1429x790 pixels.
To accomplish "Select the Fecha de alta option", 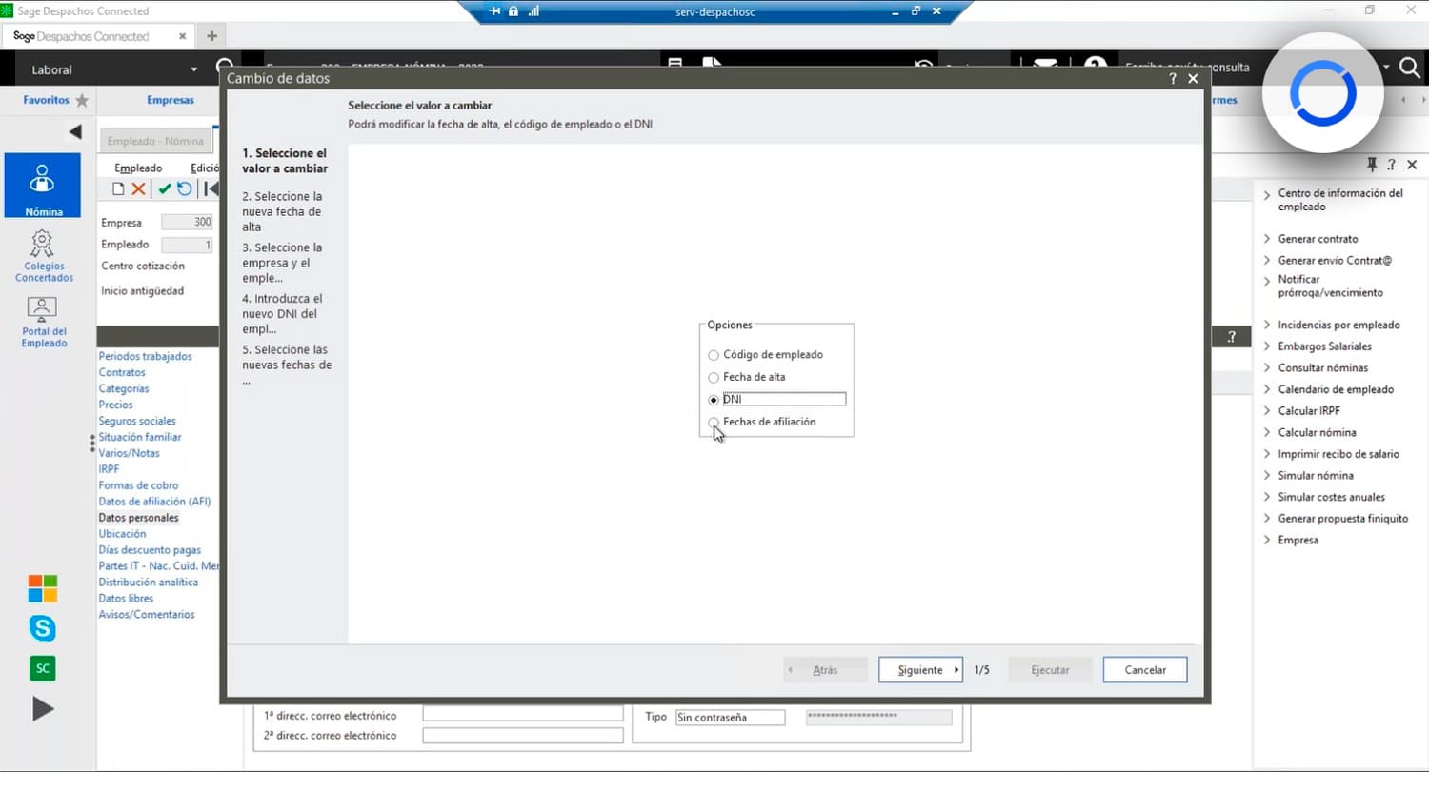I will tap(714, 377).
